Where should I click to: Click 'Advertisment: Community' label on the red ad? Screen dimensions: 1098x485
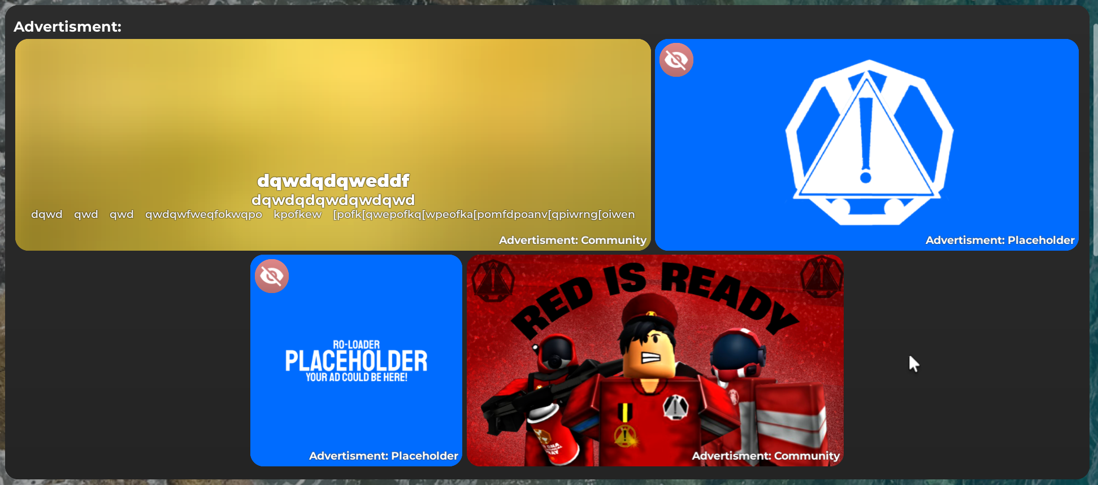[x=765, y=456]
